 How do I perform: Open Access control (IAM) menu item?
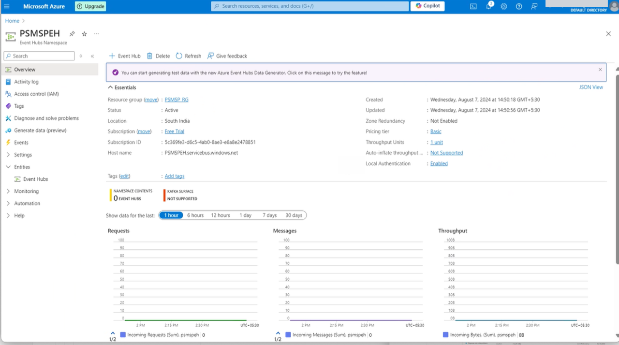(36, 94)
